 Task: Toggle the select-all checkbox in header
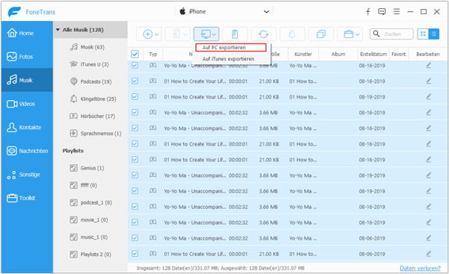pos(135,54)
